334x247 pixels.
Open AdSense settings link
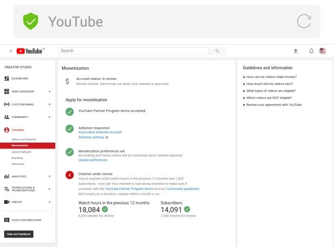point(91,137)
